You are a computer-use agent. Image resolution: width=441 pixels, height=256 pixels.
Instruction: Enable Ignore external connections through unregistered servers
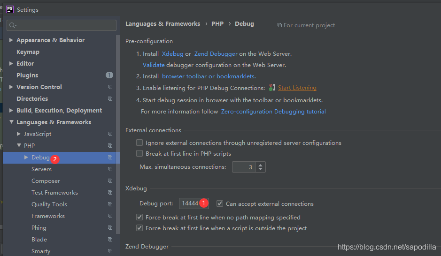(x=139, y=143)
